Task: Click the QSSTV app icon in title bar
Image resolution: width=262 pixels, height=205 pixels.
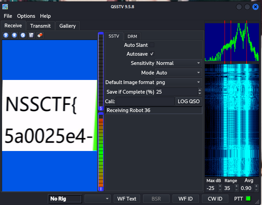Action: [x=5, y=7]
